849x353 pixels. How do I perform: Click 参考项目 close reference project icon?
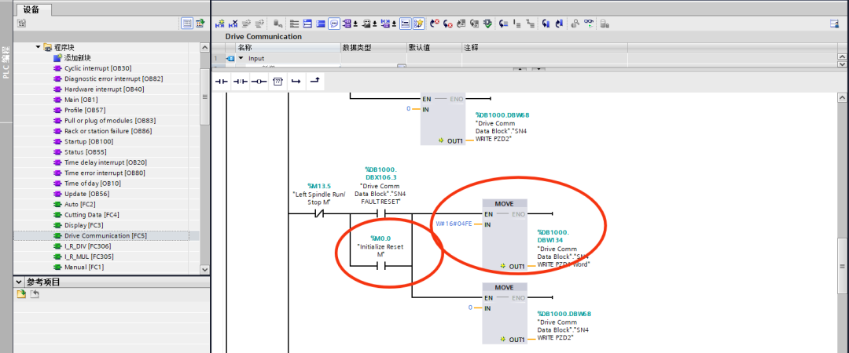(x=34, y=294)
